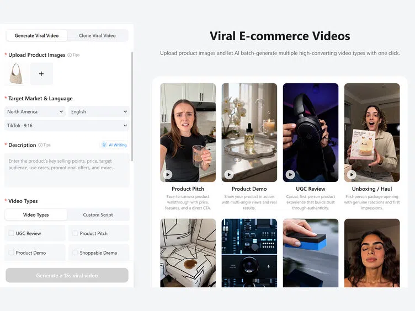Play the UGC Review video preview

pos(290,175)
